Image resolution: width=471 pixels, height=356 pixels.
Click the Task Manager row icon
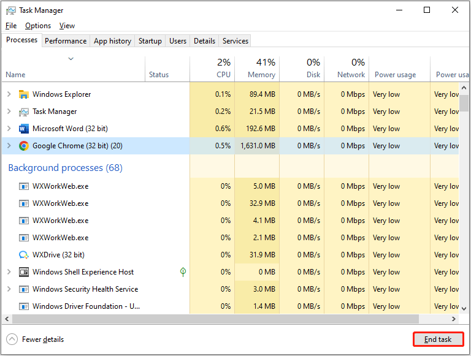24,112
